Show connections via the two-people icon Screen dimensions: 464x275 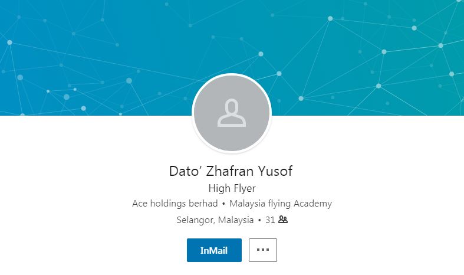click(x=283, y=220)
